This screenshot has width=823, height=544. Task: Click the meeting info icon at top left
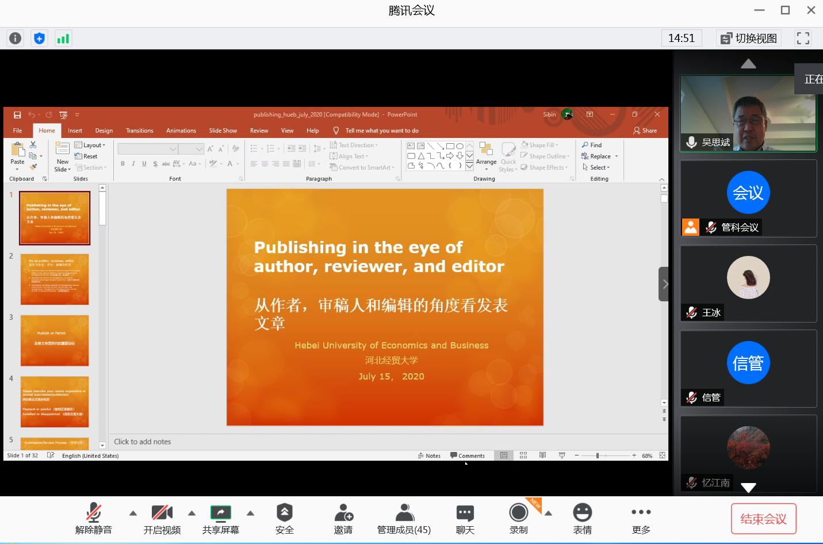pos(15,39)
